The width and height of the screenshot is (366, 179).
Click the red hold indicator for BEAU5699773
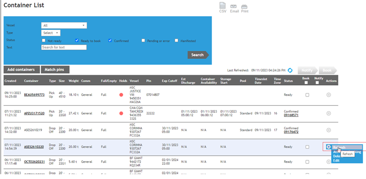pos(121,95)
